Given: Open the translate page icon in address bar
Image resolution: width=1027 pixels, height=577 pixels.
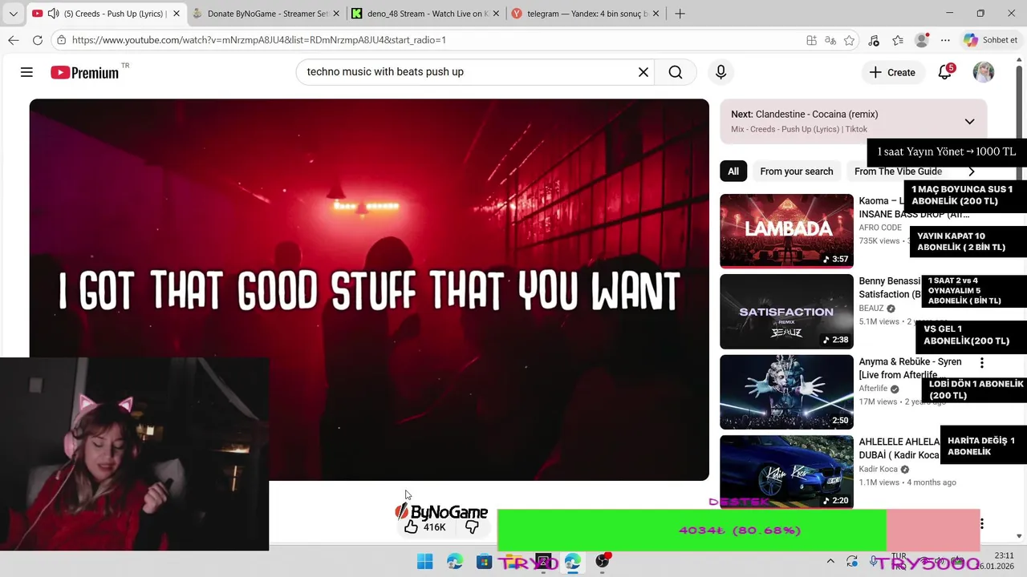Looking at the screenshot, I should [830, 40].
